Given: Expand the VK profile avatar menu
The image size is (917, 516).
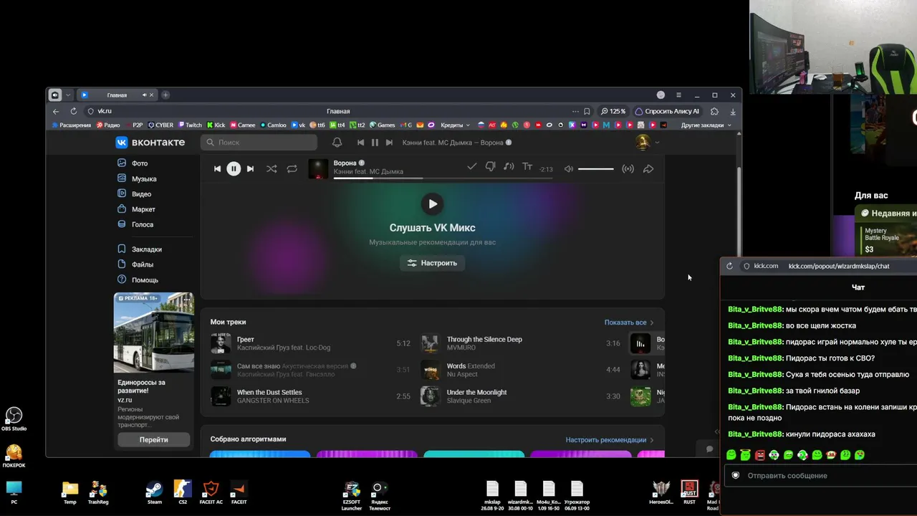Looking at the screenshot, I should [647, 143].
